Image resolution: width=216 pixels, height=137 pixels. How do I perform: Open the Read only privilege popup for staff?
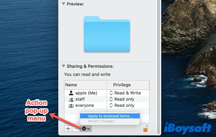(122, 99)
